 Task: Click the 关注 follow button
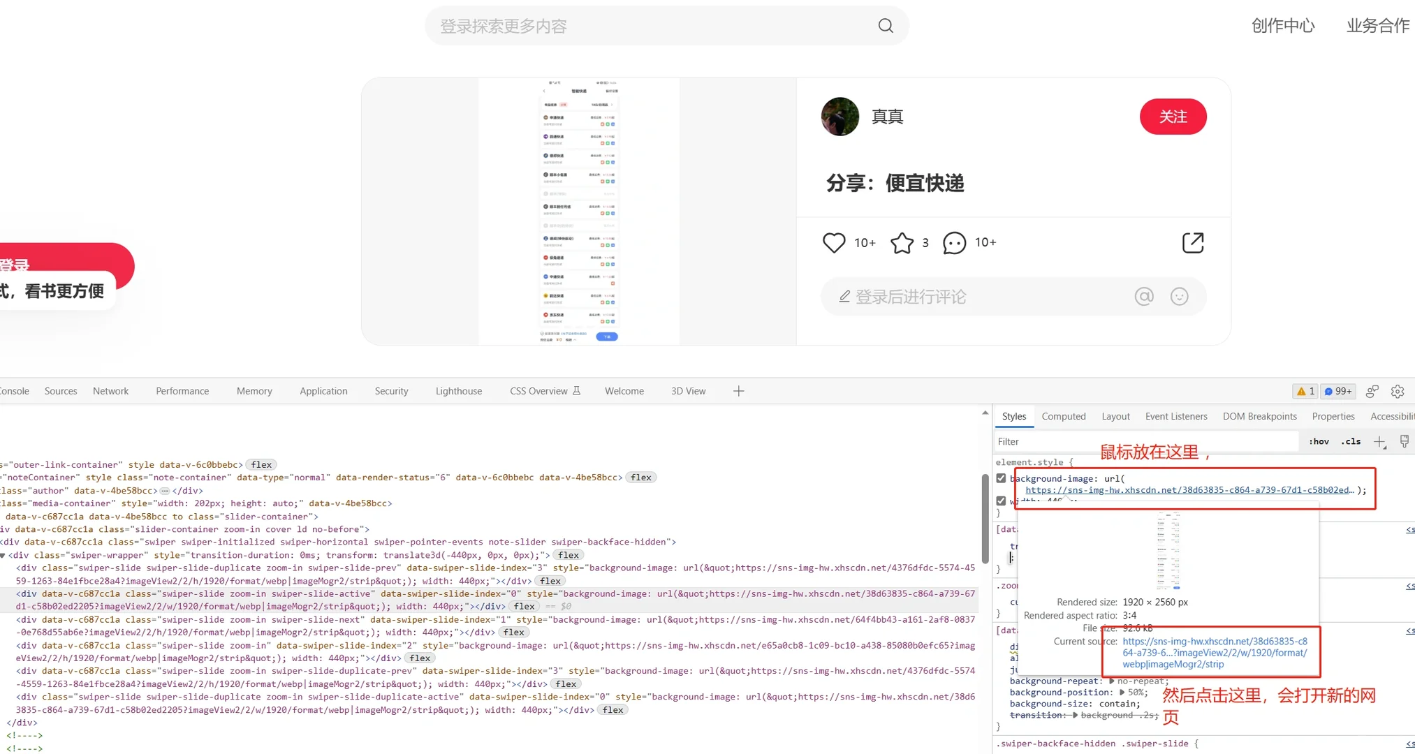click(1173, 117)
